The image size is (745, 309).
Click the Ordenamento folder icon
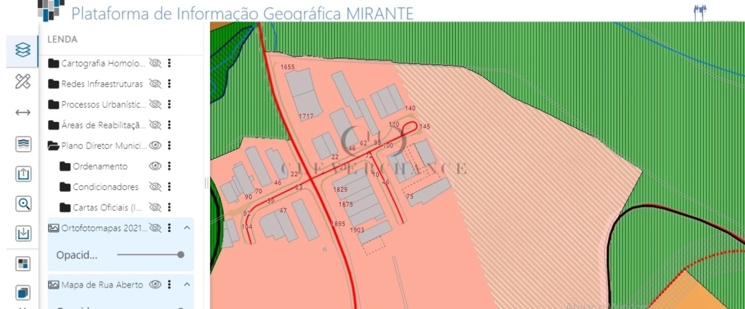65,166
